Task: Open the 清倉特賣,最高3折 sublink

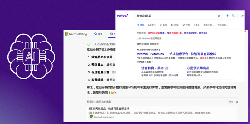Action: pos(155,68)
